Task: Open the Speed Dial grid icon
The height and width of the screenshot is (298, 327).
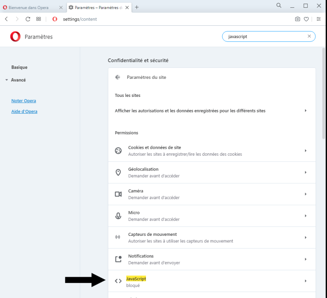Action: (x=38, y=19)
